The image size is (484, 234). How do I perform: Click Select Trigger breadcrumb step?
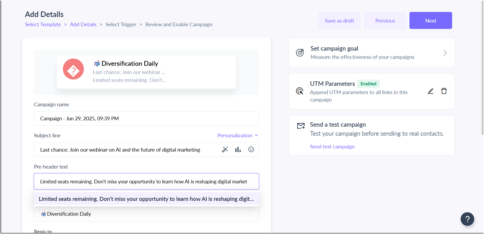tap(121, 24)
